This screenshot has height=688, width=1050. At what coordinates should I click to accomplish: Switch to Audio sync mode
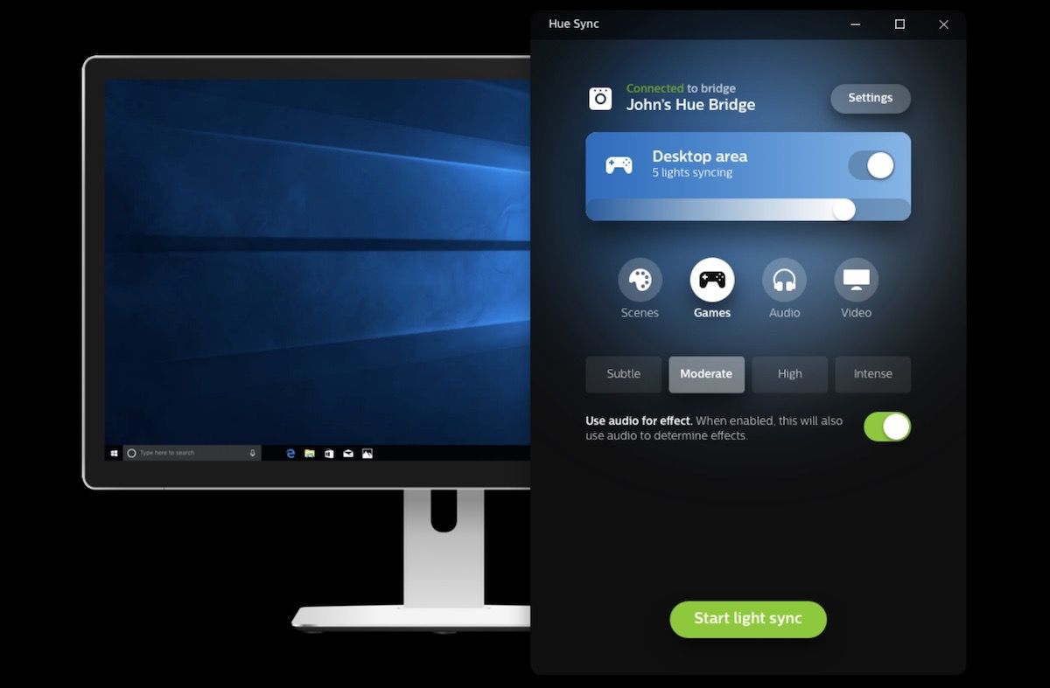coord(784,281)
